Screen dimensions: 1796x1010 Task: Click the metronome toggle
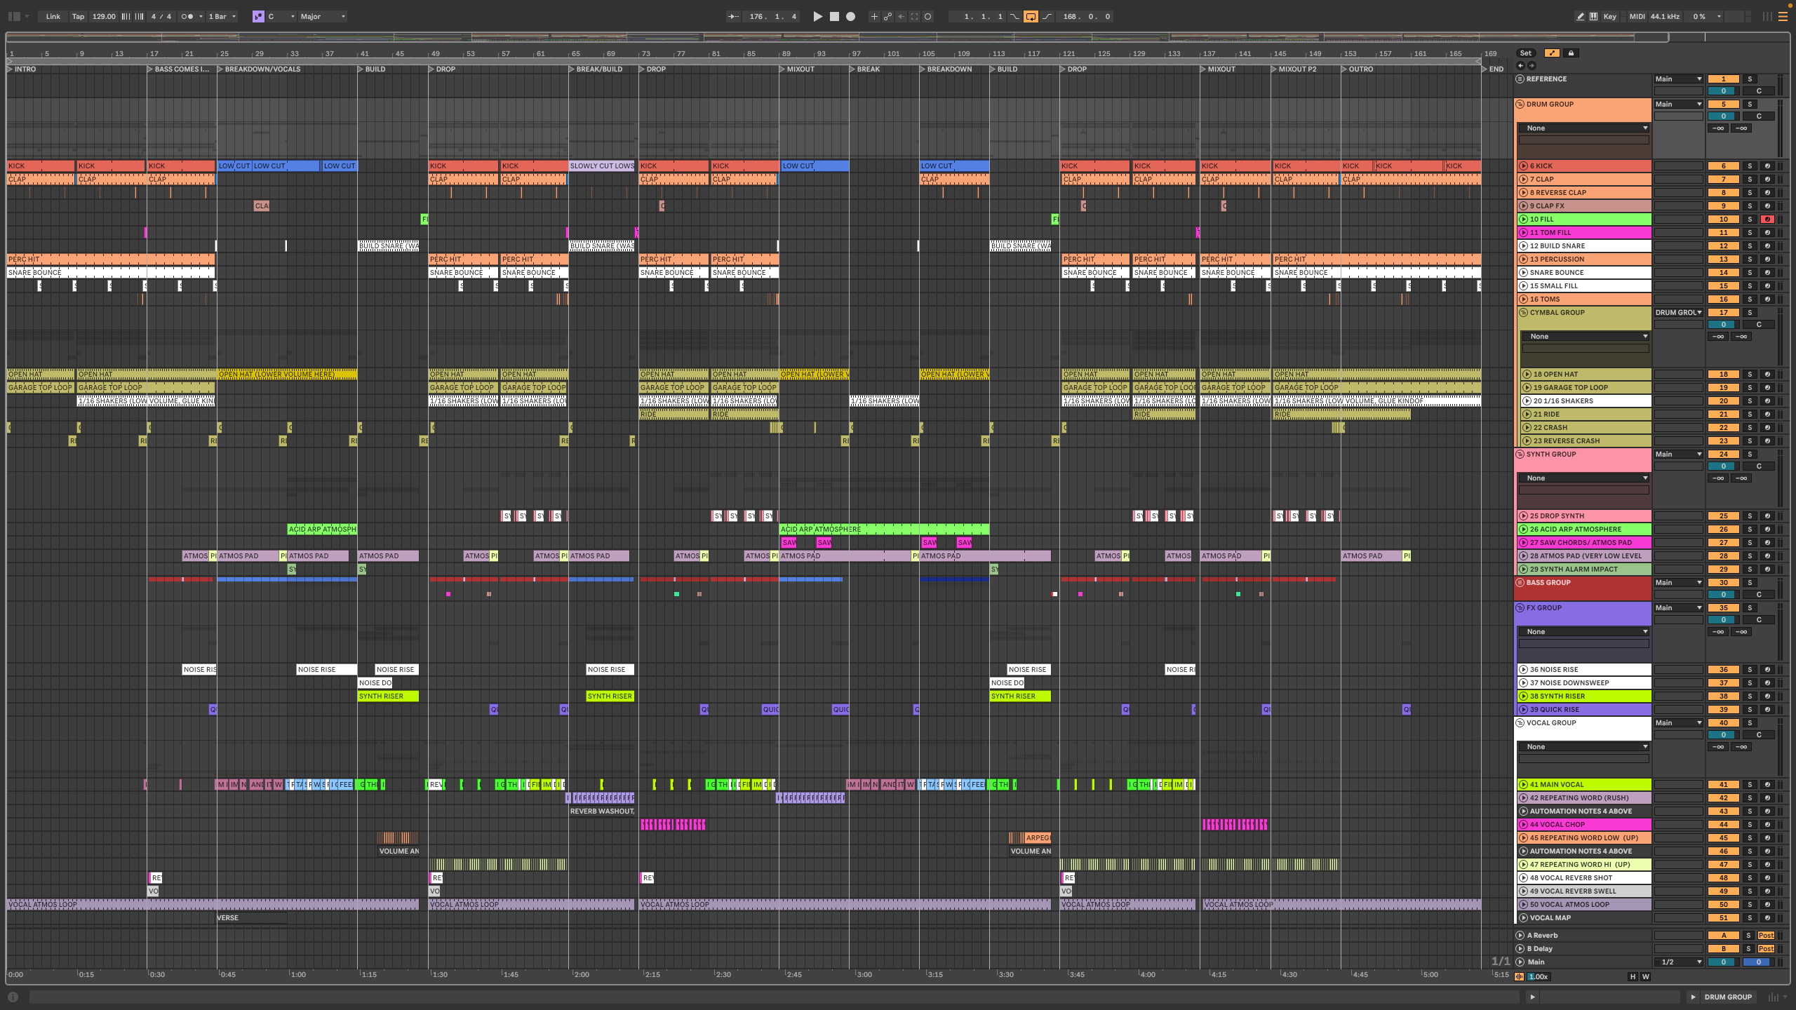tap(187, 16)
